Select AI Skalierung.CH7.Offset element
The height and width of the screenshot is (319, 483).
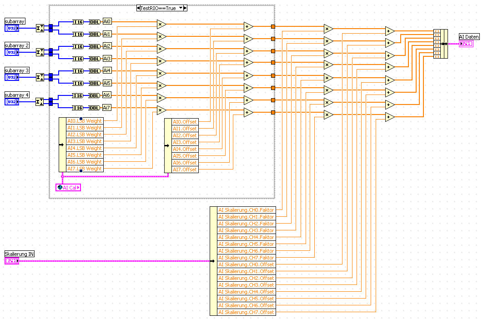247,312
